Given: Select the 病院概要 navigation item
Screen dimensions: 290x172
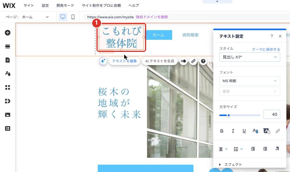Looking at the screenshot, I should click(x=190, y=35).
